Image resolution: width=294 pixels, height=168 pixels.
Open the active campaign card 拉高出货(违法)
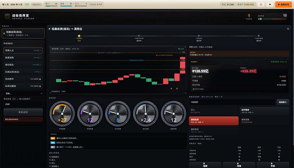(23, 33)
